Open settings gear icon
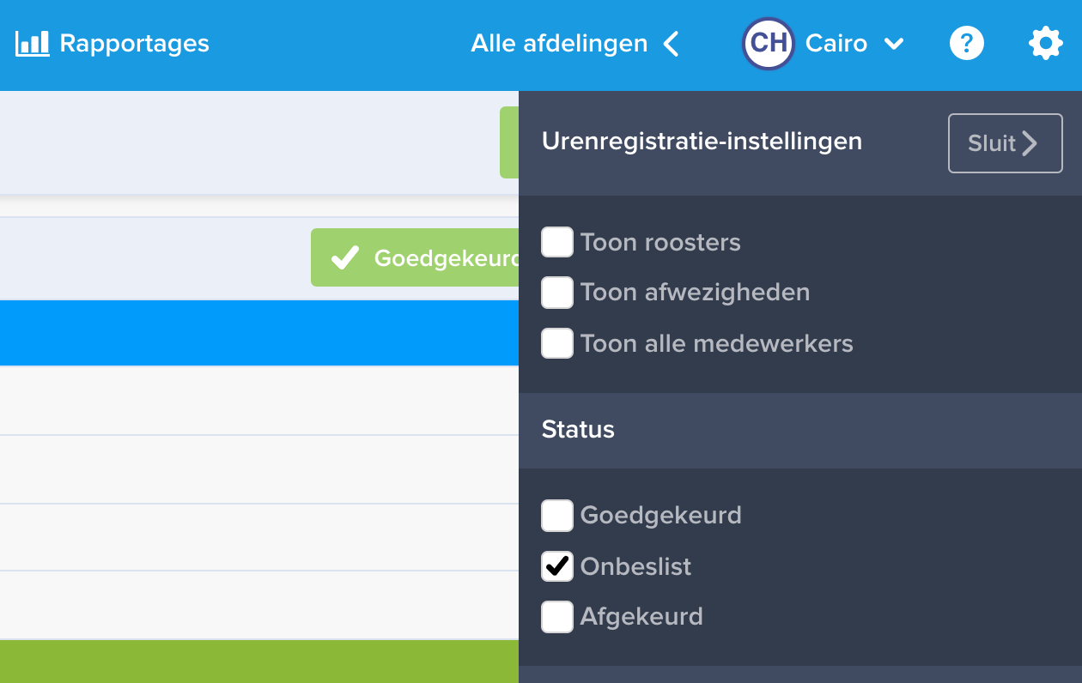This screenshot has height=683, width=1082. 1045,43
